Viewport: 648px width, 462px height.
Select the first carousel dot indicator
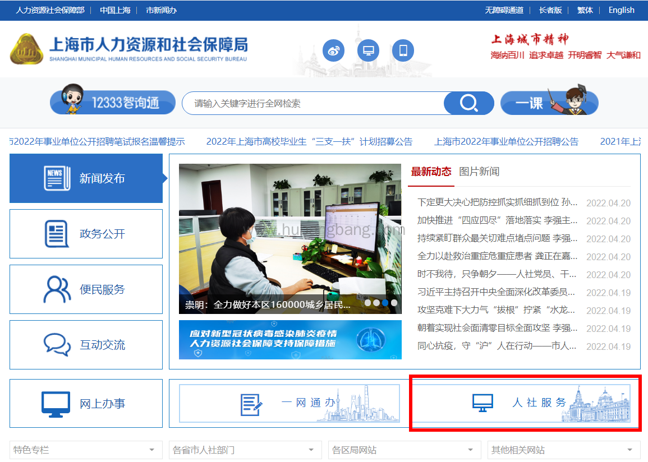[367, 303]
